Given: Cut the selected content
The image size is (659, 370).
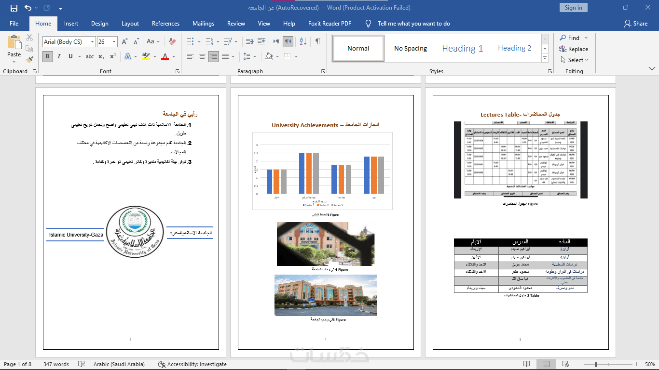Looking at the screenshot, I should coord(29,38).
